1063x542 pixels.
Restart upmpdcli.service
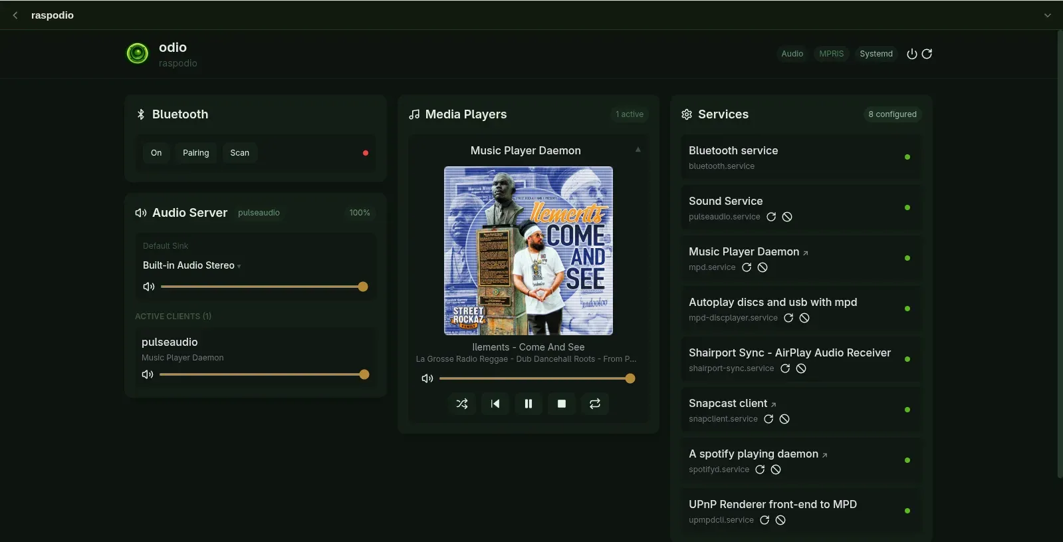pyautogui.click(x=765, y=520)
